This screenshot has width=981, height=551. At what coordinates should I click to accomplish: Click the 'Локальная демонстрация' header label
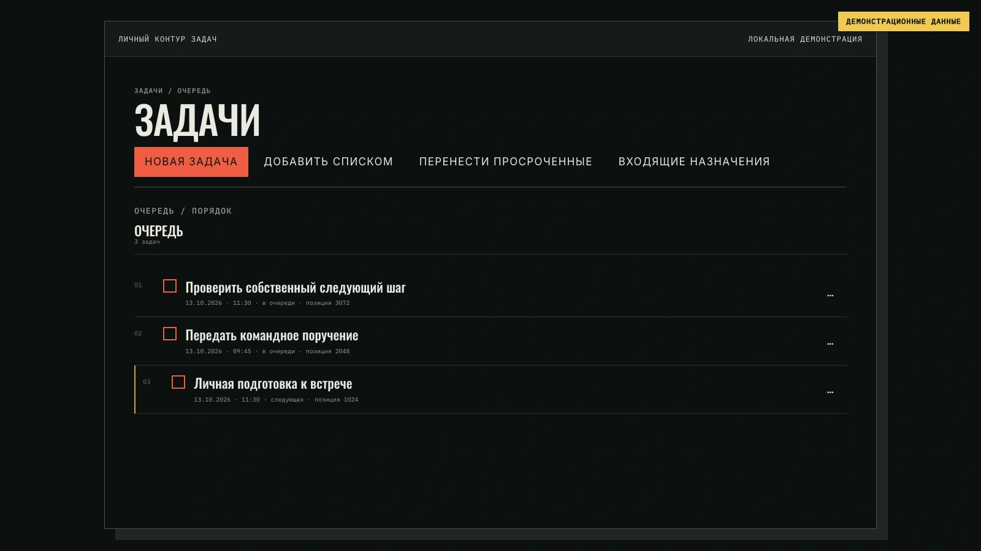(x=805, y=39)
